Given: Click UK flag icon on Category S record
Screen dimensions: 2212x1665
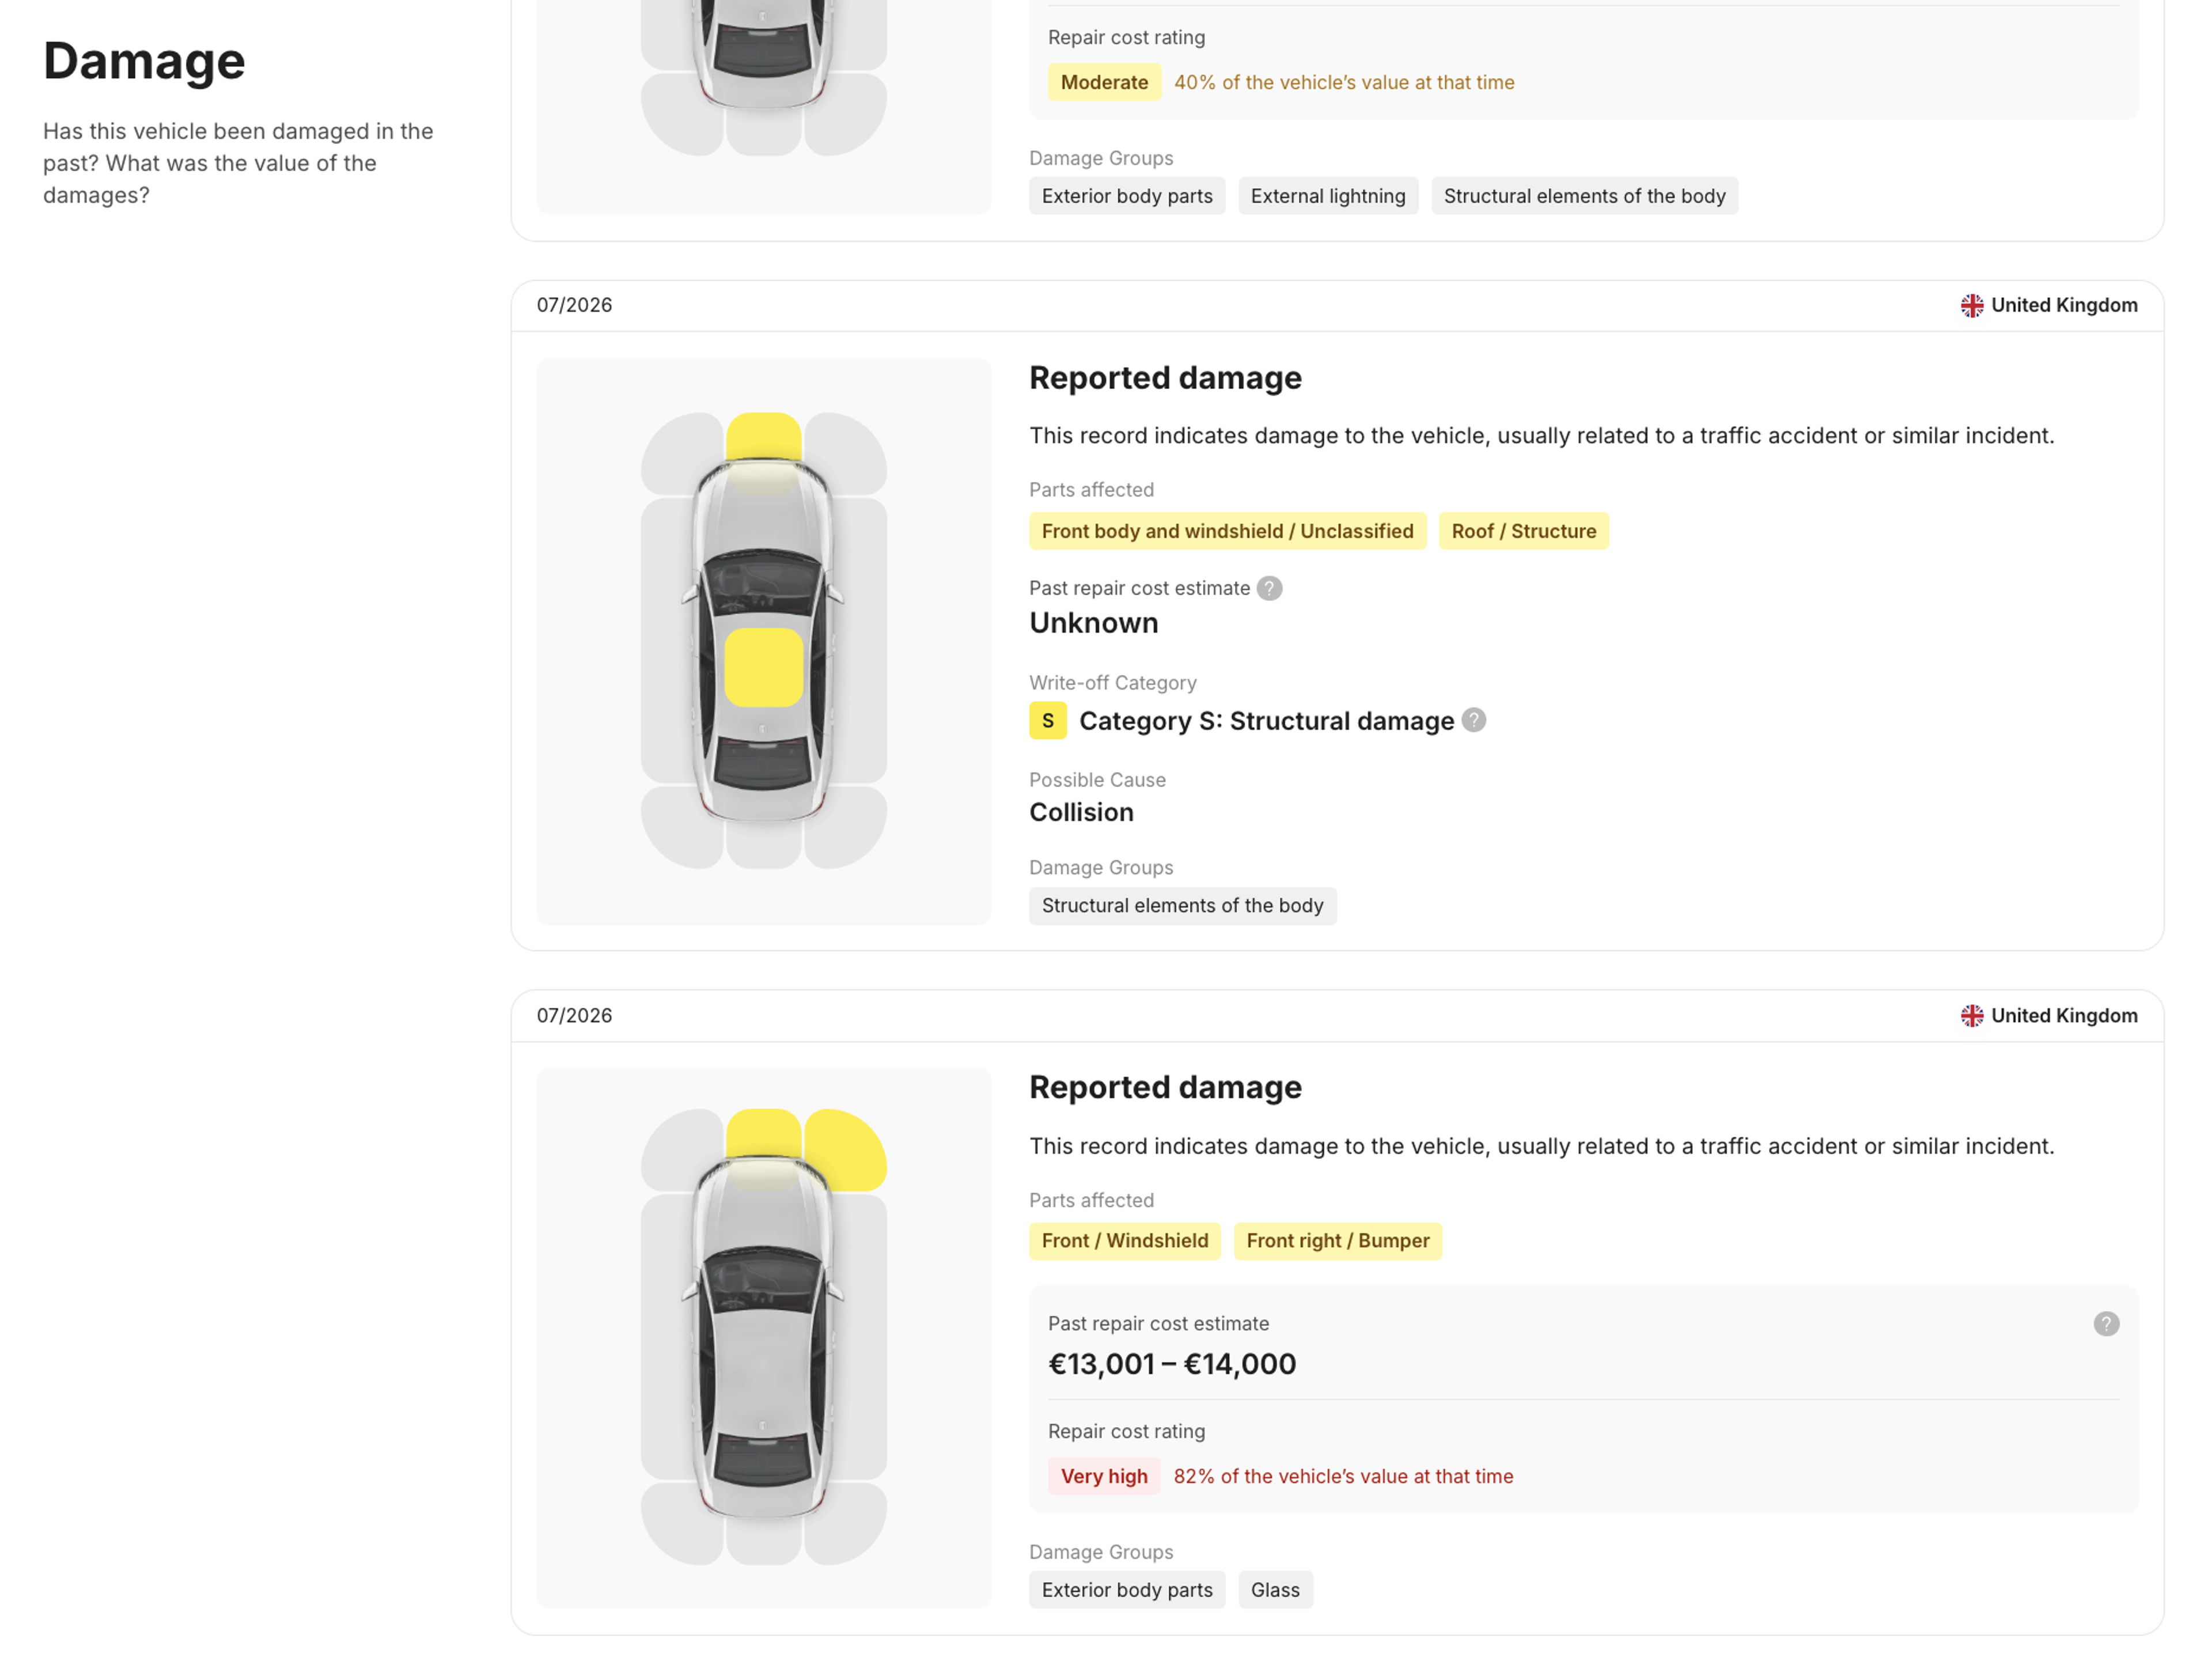Looking at the screenshot, I should 1971,306.
